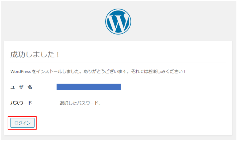Select the ユーザー名 label
This screenshot has height=141, width=237.
point(21,87)
